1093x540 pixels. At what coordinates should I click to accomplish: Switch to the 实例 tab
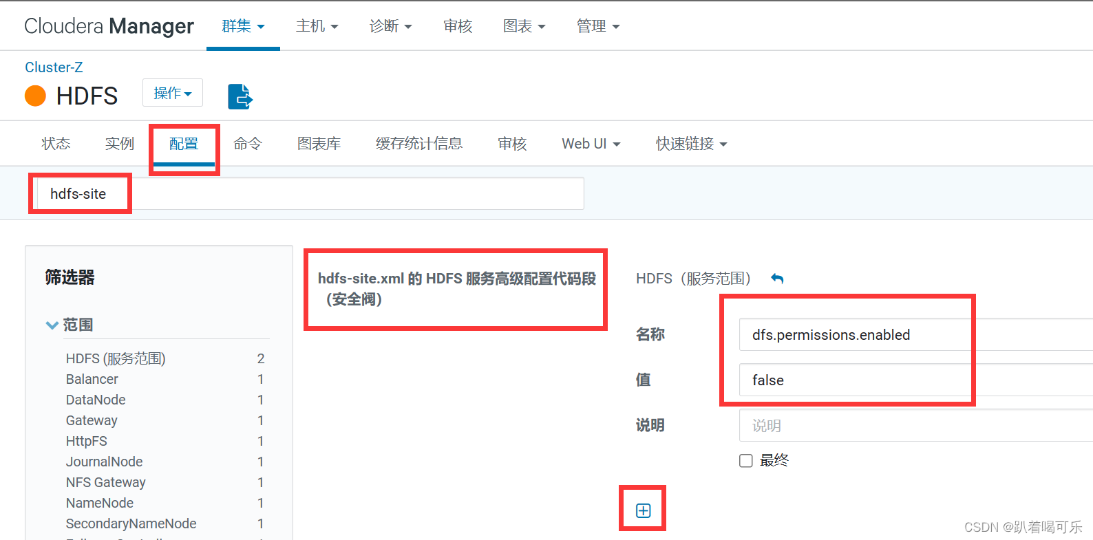(120, 144)
